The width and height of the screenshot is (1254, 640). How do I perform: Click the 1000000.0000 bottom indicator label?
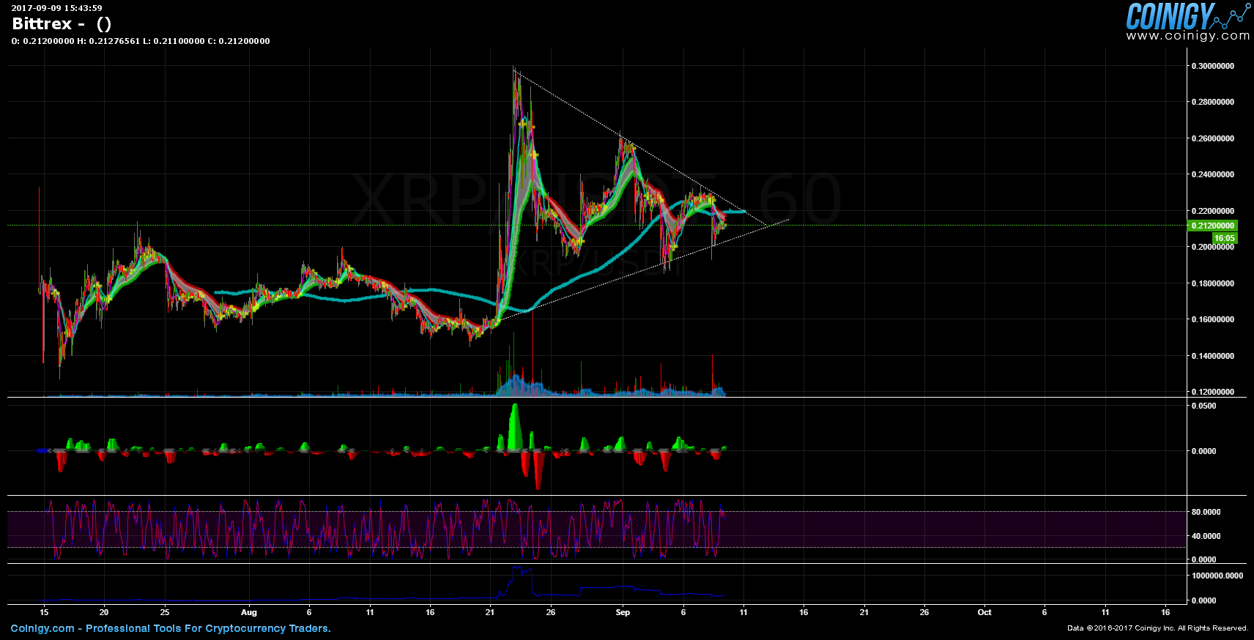pyautogui.click(x=1217, y=576)
